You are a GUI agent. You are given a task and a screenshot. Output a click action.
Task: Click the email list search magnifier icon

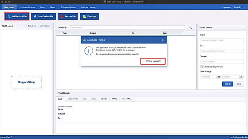(190, 28)
